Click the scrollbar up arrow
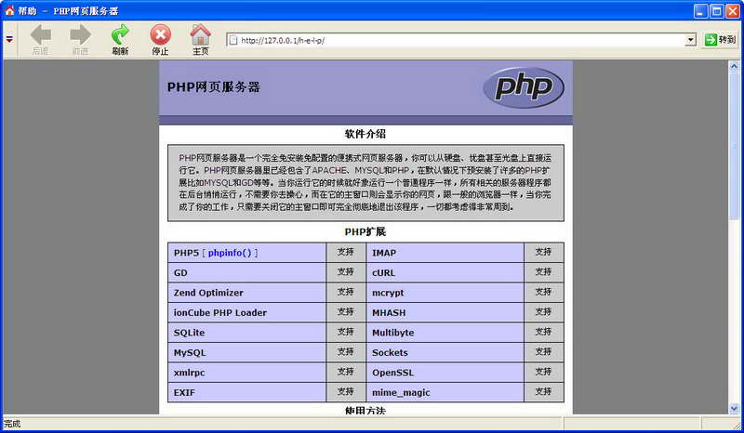Viewport: 744px width, 433px height. (734, 66)
